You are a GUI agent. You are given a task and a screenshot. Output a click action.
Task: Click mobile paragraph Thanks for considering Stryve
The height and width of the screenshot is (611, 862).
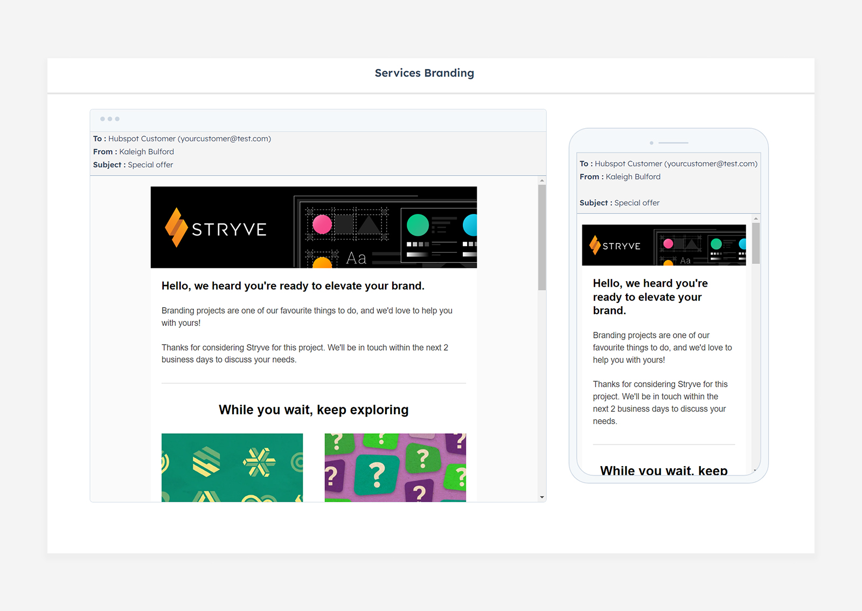click(661, 402)
